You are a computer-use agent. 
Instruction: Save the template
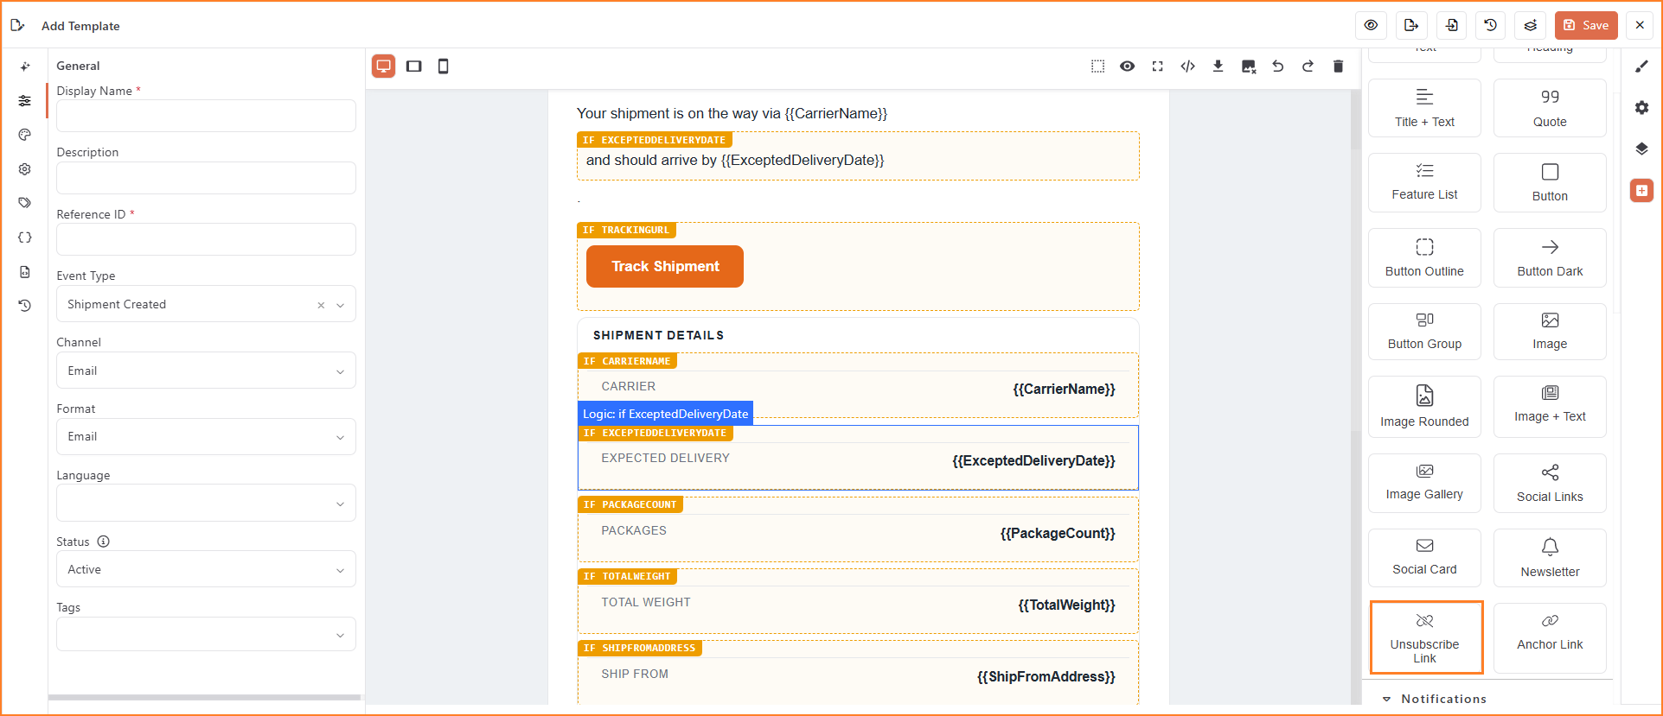(1586, 25)
